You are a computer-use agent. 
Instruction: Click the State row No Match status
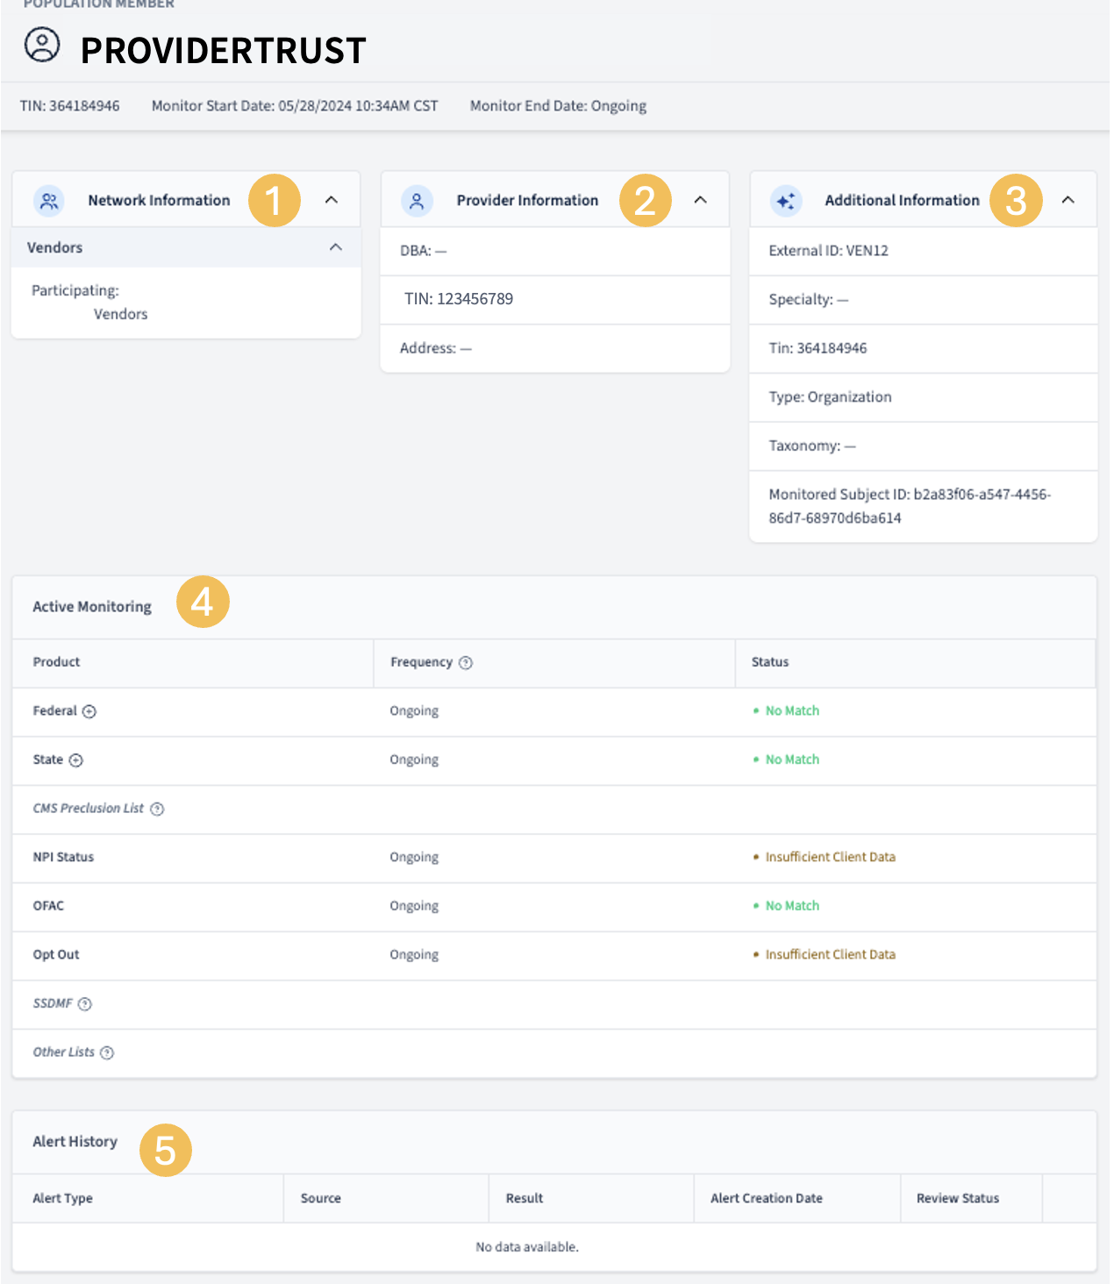pyautogui.click(x=787, y=760)
